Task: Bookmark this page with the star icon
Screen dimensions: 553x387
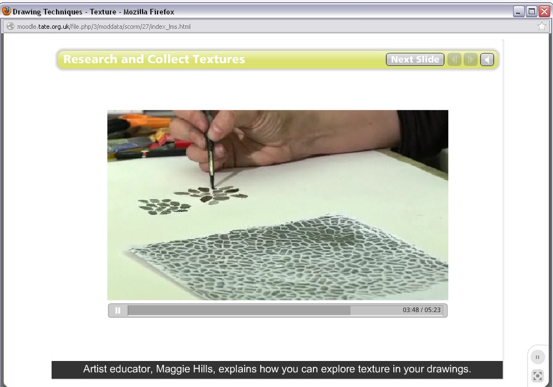Action: coord(542,26)
